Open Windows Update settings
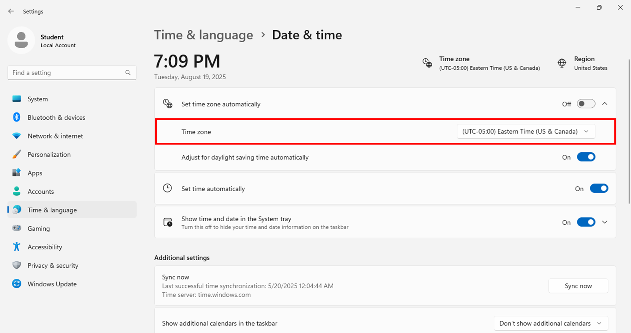This screenshot has height=333, width=631. [x=72, y=284]
